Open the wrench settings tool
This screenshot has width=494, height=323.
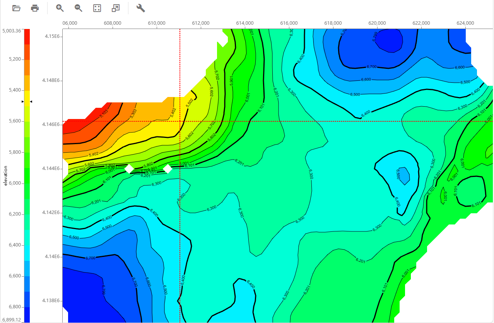[141, 8]
